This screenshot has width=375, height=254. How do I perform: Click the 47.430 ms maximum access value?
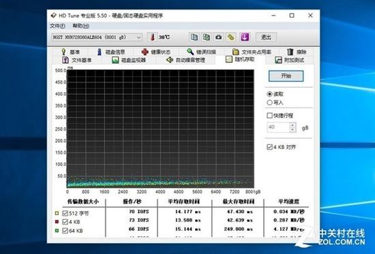coord(240,212)
